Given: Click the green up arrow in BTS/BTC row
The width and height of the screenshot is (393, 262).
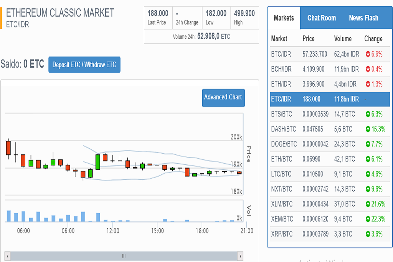Looking at the screenshot, I should (368, 114).
